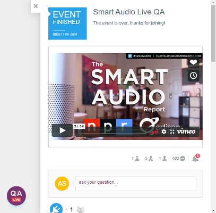Like the video with heart icon
216x213 pixels.
[x=193, y=62]
